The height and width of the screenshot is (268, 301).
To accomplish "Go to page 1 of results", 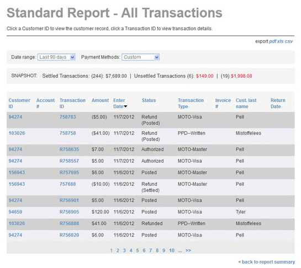I will [x=112, y=250].
